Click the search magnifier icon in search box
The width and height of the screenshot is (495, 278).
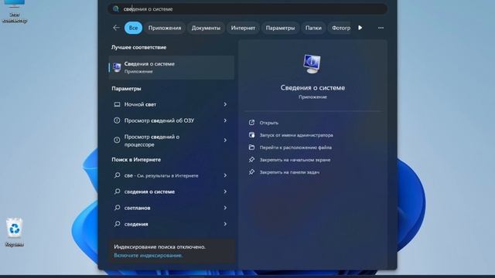pos(116,8)
